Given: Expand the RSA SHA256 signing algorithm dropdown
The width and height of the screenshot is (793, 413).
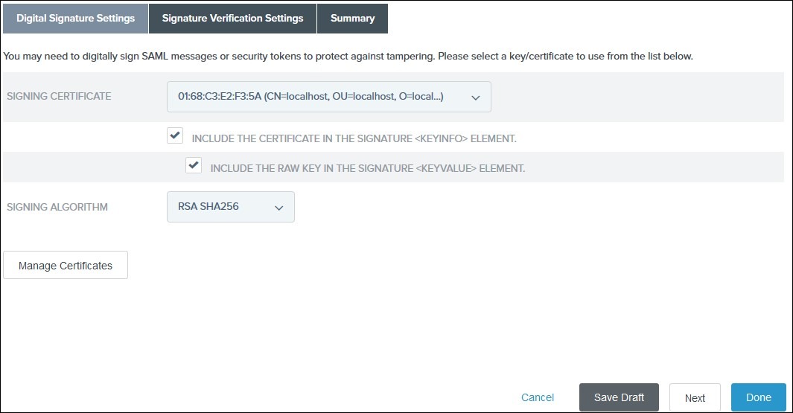Looking at the screenshot, I should (x=230, y=207).
